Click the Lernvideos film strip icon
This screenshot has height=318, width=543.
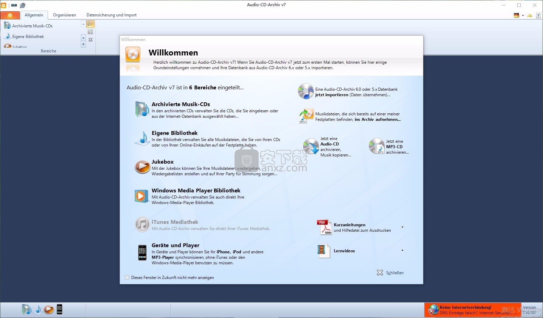[324, 251]
